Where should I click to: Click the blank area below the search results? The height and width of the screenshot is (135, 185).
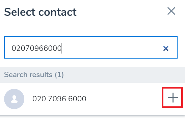pyautogui.click(x=92, y=125)
